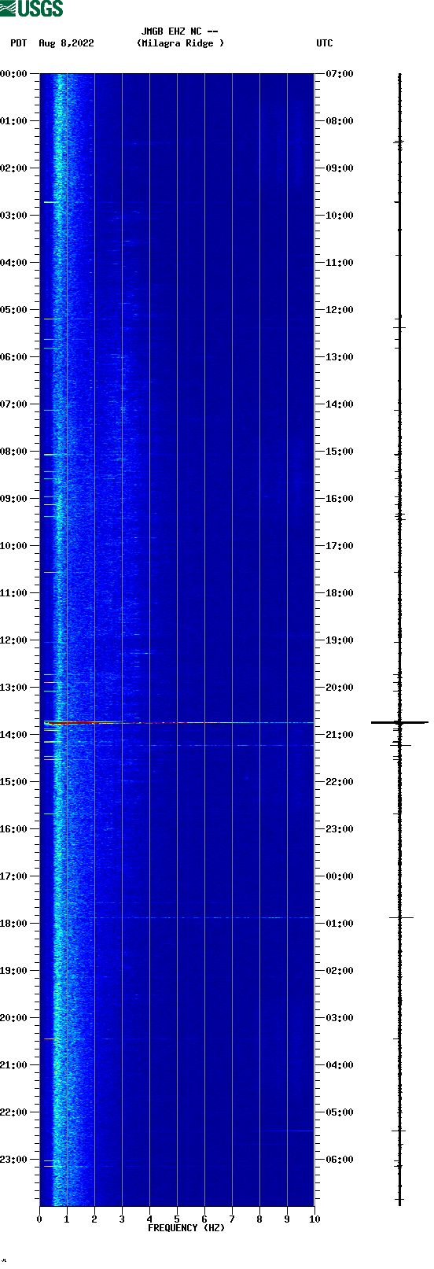Click the 23:00 PDT time label

point(14,1160)
